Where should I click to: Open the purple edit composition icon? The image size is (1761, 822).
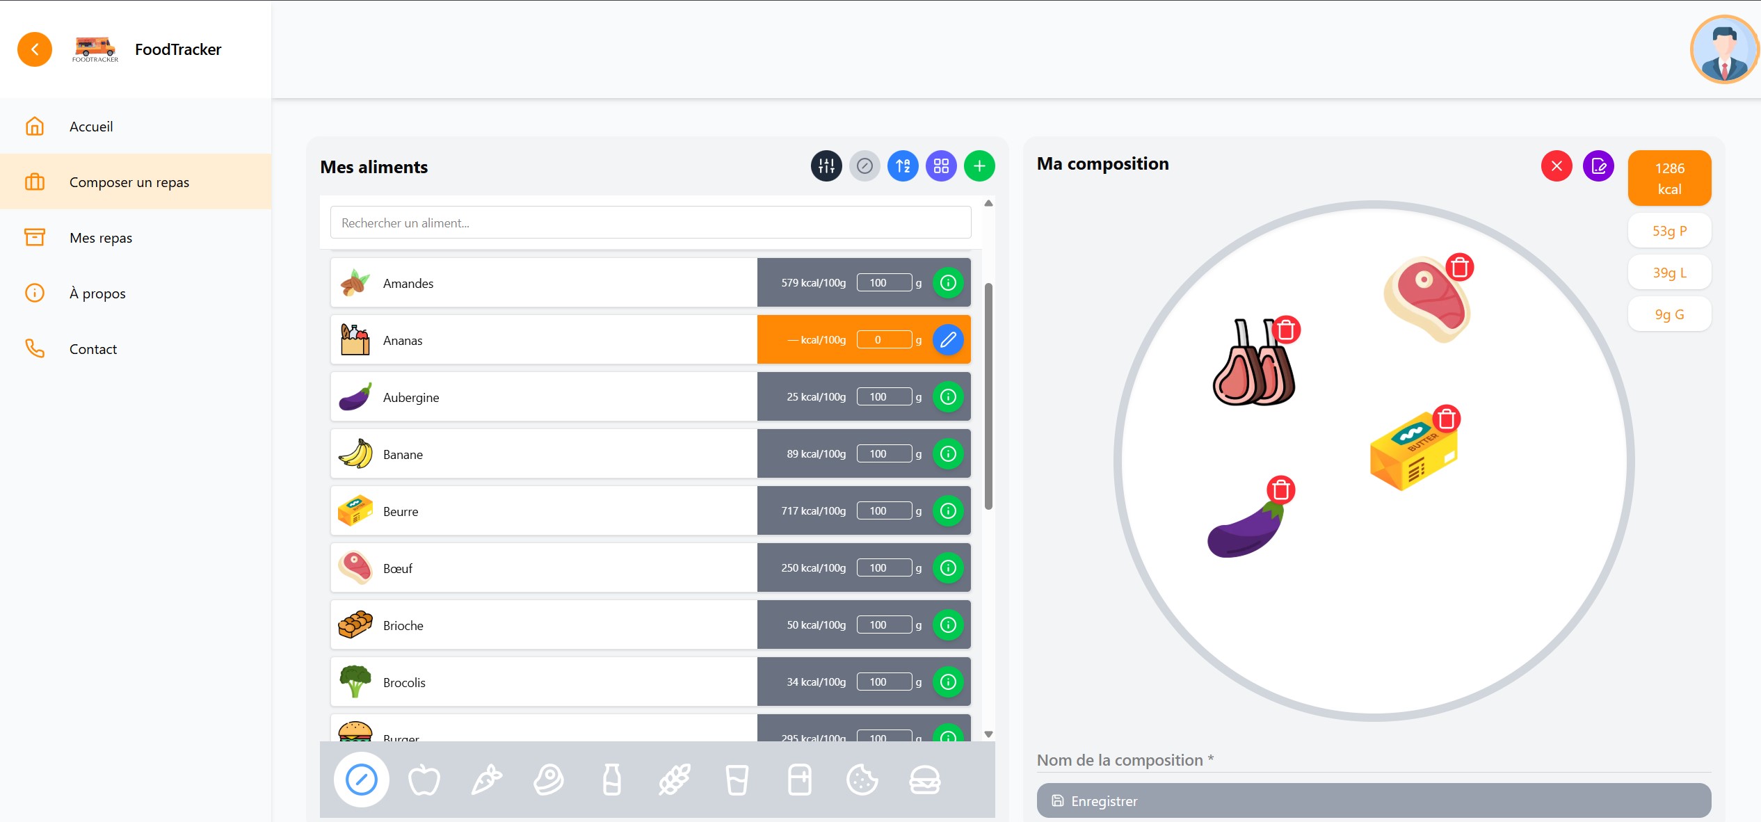click(x=1598, y=166)
